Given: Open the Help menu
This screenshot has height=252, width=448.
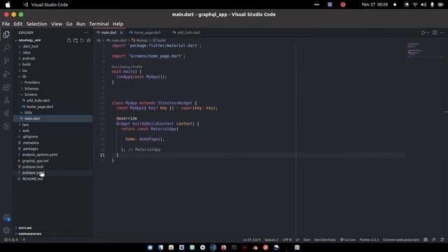Looking at the screenshot, I should [x=118, y=24].
